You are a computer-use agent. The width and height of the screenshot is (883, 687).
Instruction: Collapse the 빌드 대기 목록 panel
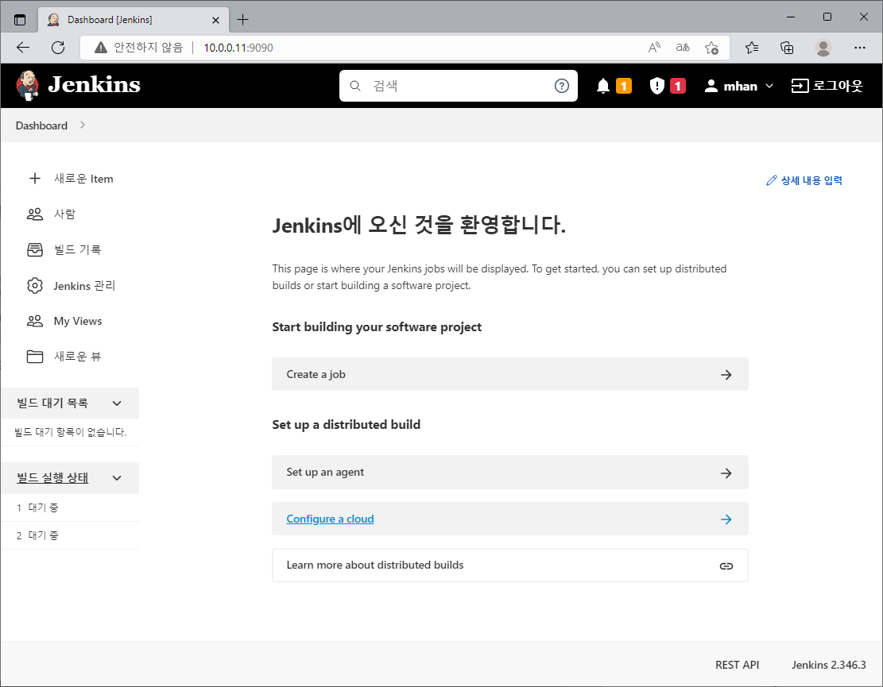pyautogui.click(x=117, y=403)
